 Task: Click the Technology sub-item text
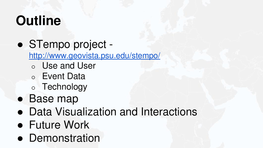(x=65, y=87)
